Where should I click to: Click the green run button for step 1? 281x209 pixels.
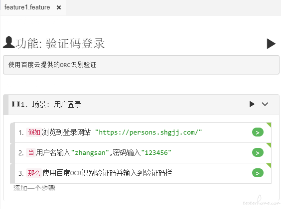(258, 133)
